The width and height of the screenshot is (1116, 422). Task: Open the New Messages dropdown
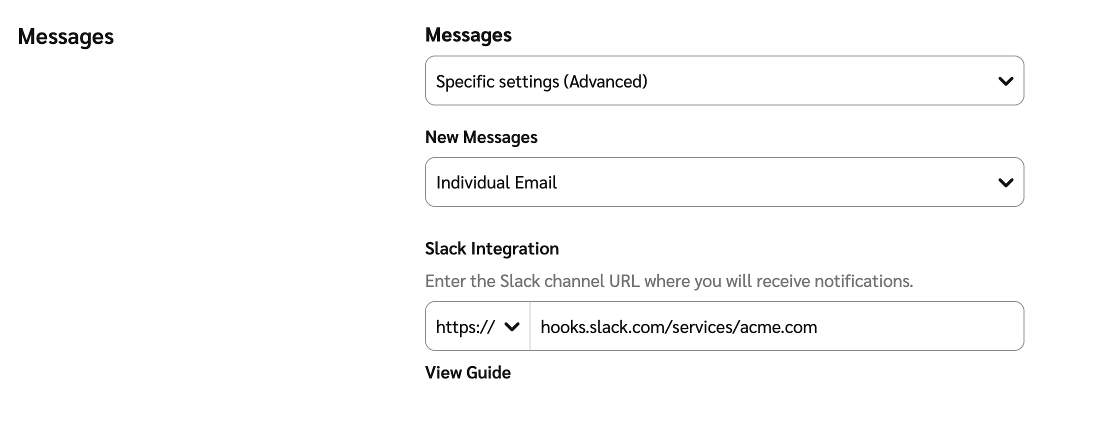pyautogui.click(x=724, y=182)
